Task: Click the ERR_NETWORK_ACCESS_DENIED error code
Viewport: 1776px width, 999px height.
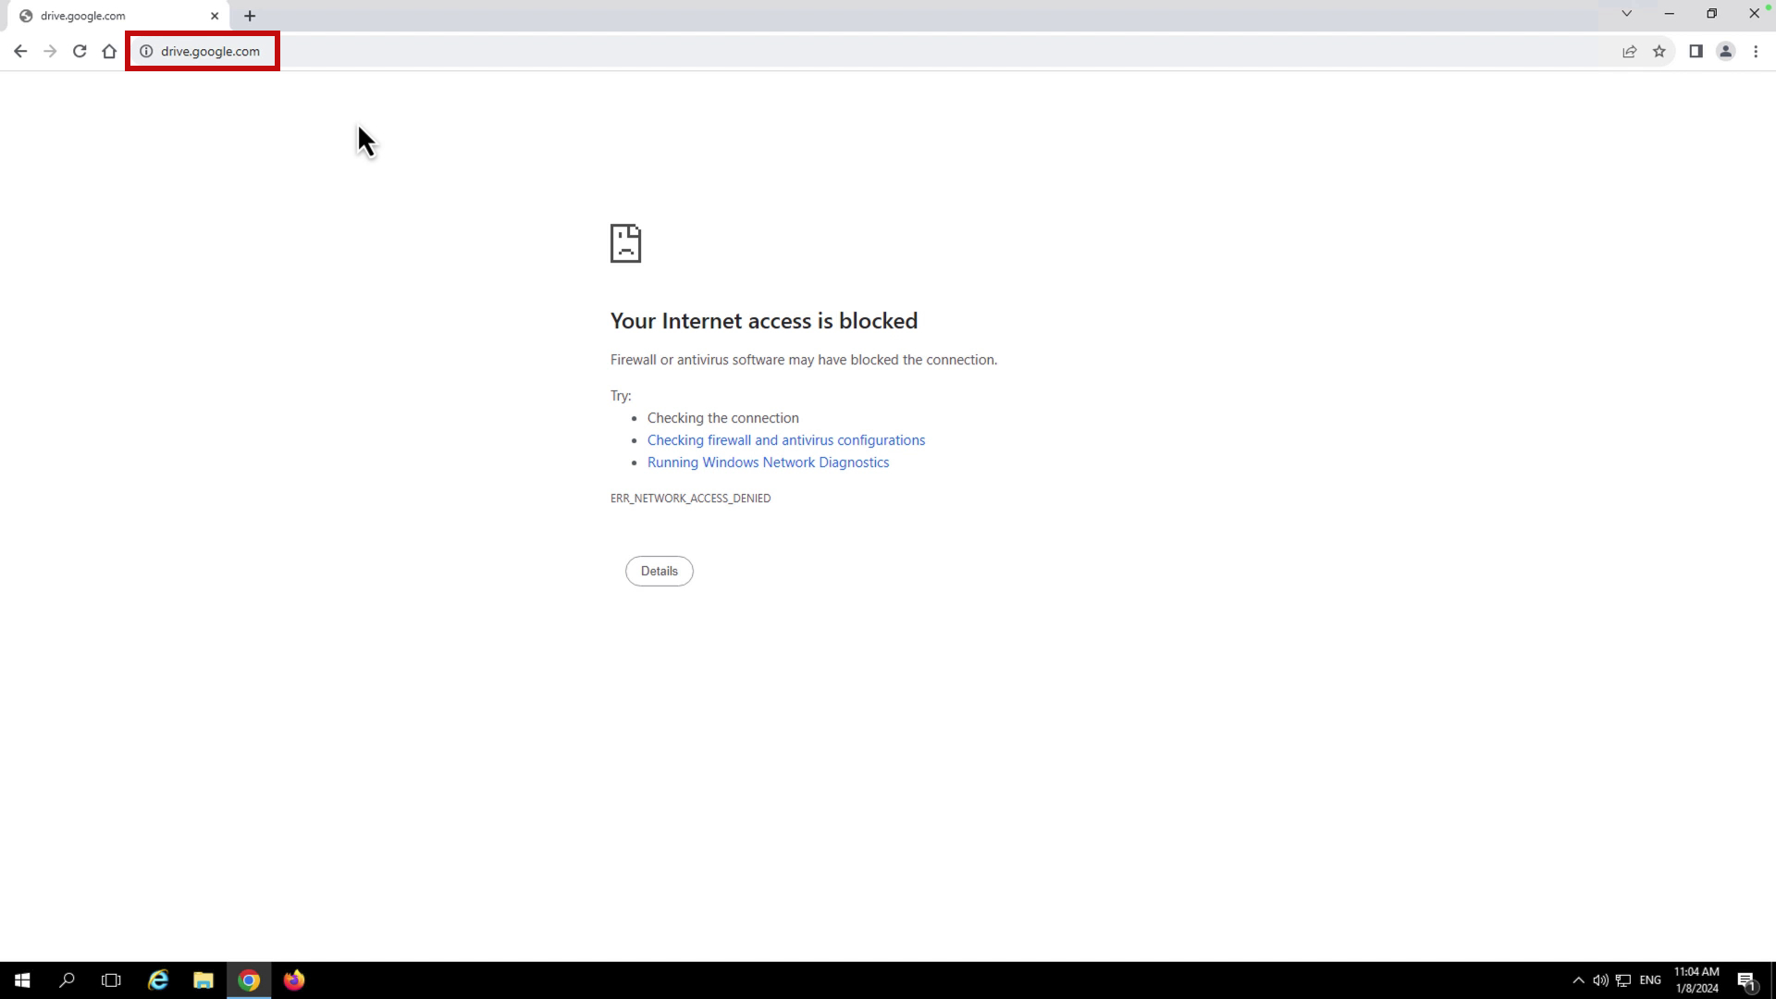Action: (x=690, y=499)
